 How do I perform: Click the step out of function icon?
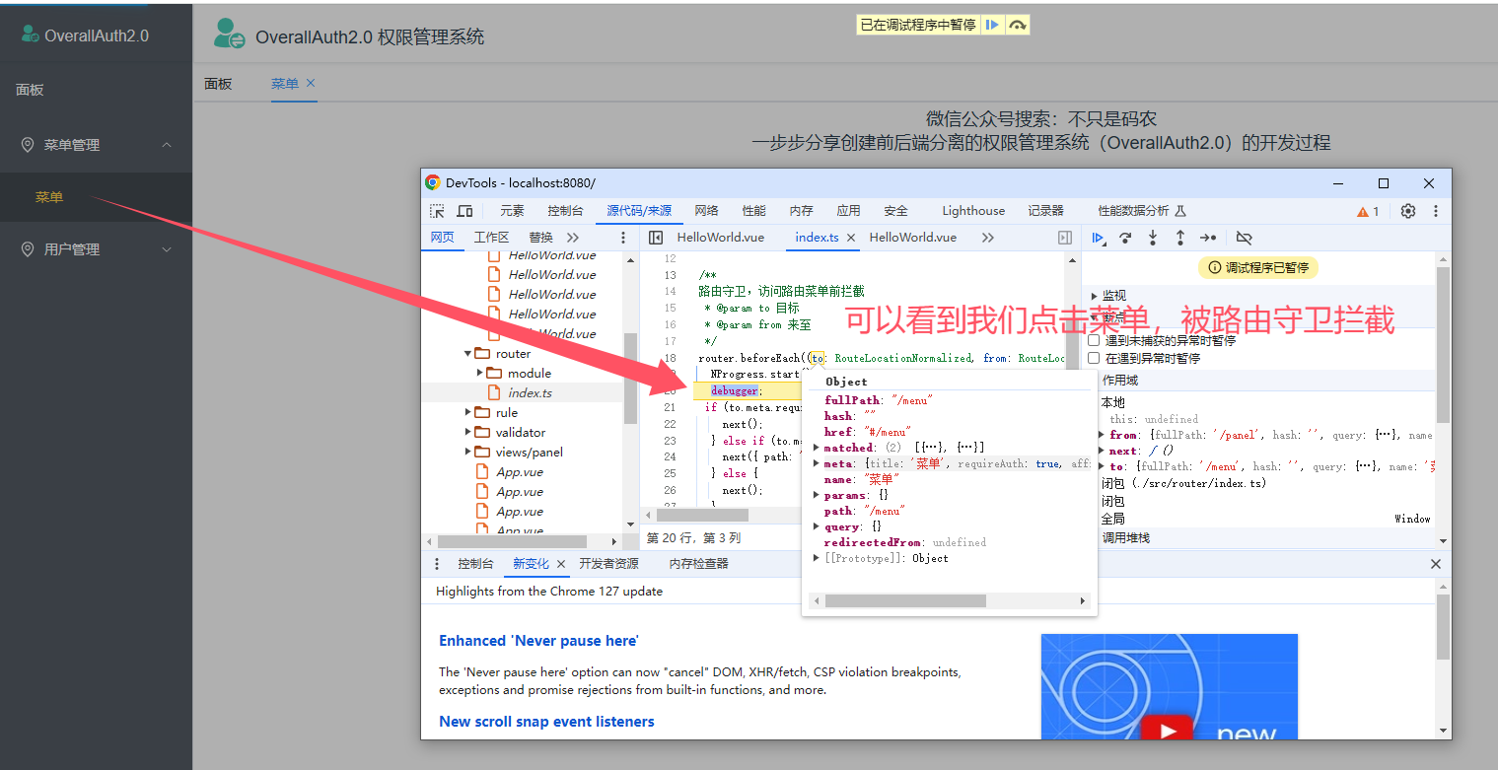coord(1179,238)
